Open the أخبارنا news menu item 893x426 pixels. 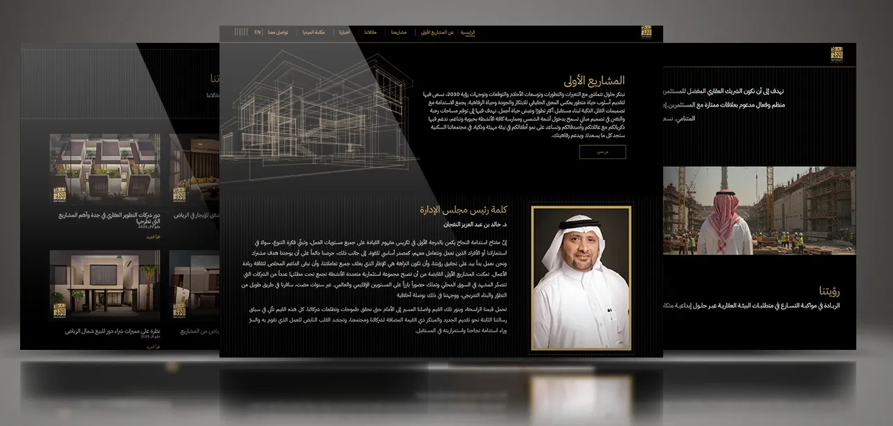(x=344, y=33)
